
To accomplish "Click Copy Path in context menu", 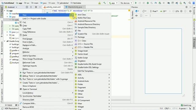I will [46, 29].
